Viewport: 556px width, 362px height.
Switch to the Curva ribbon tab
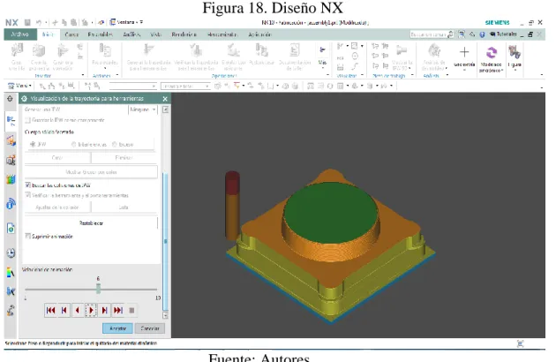point(71,34)
